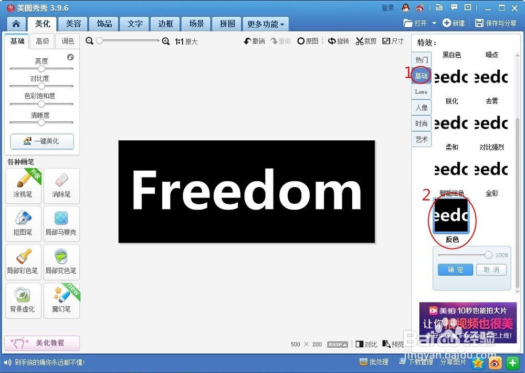Switch to the 场景 tab

click(196, 24)
